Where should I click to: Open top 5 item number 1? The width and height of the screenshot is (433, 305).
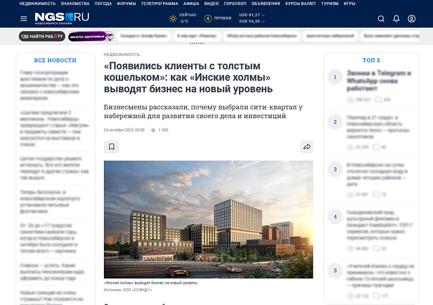pyautogui.click(x=377, y=77)
